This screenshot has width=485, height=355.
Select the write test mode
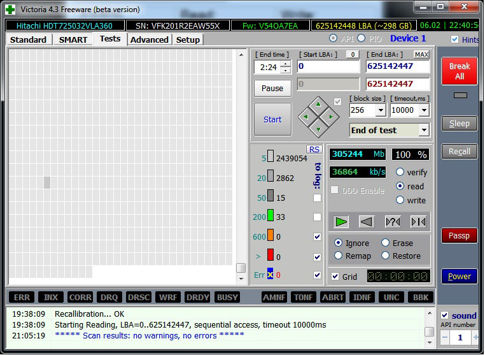(400, 199)
